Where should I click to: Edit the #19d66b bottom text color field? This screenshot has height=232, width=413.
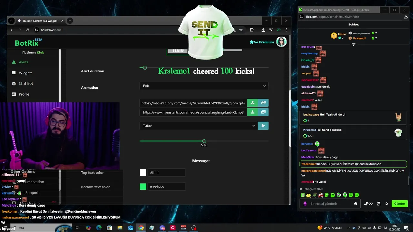click(x=167, y=187)
